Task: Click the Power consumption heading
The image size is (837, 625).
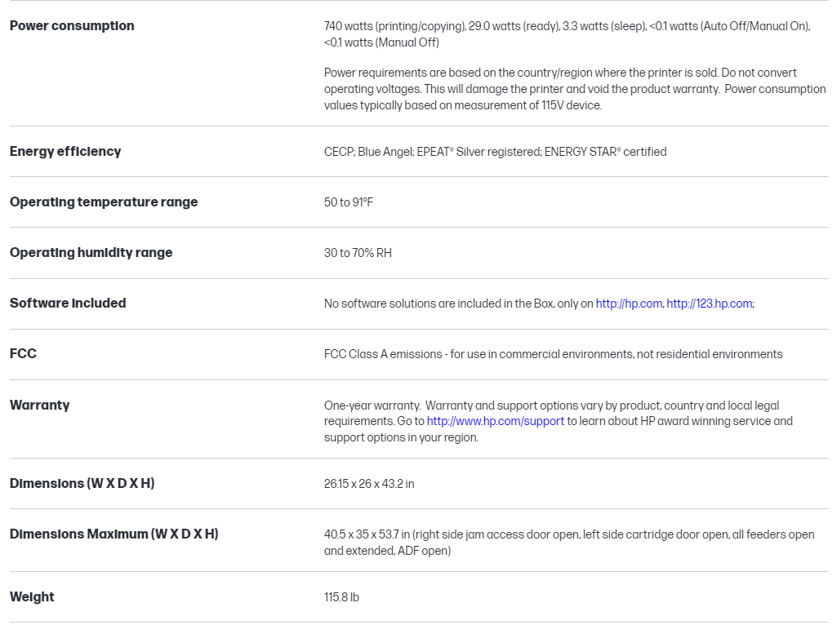Action: [72, 25]
